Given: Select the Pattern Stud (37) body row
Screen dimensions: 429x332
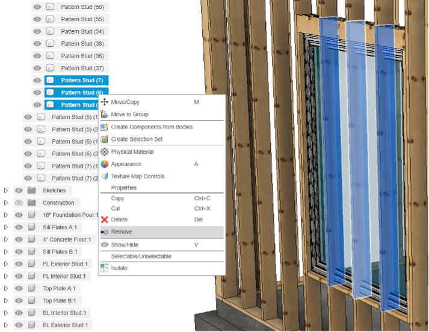Looking at the screenshot, I should (76, 68).
